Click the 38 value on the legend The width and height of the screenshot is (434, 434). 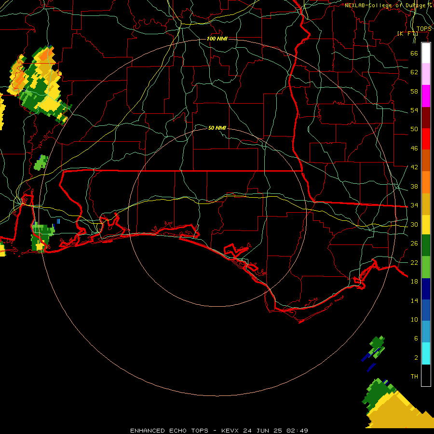point(414,186)
